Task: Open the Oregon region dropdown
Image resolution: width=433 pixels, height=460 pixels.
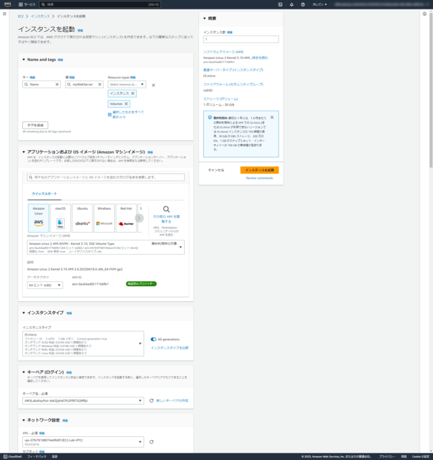Action: (x=319, y=5)
